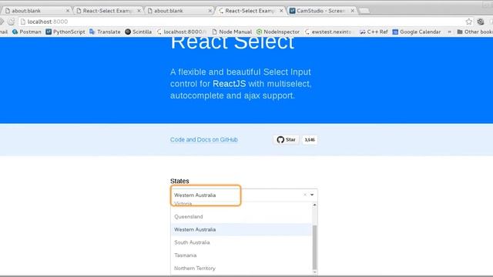Viewport: 493px width, 277px height.
Task: Switch to first about:blank tab
Action: 36,11
